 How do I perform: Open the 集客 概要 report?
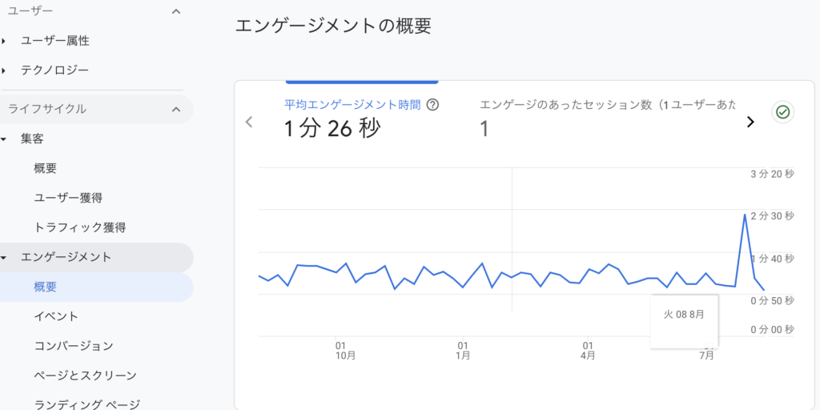pos(46,168)
